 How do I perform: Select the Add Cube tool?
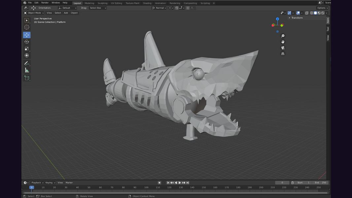coord(27,78)
